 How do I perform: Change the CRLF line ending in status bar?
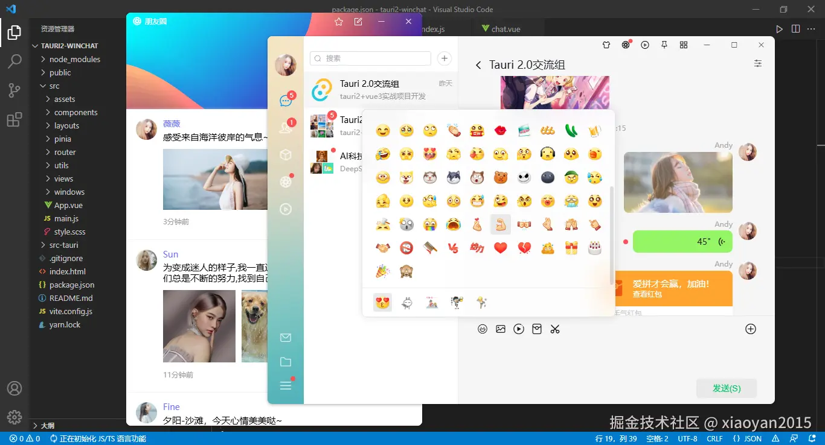coord(714,439)
